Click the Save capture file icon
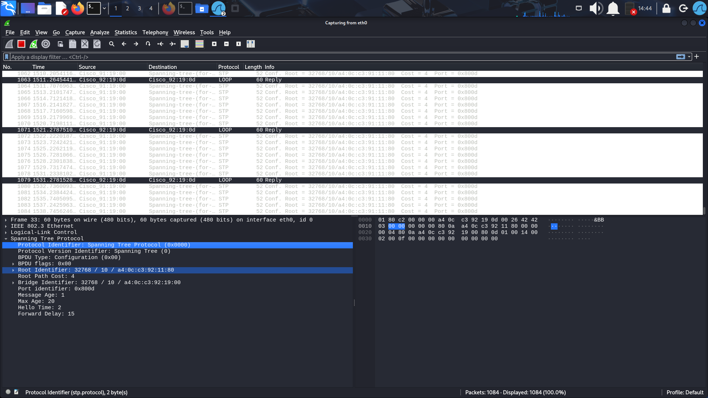The image size is (708, 398). [x=73, y=44]
